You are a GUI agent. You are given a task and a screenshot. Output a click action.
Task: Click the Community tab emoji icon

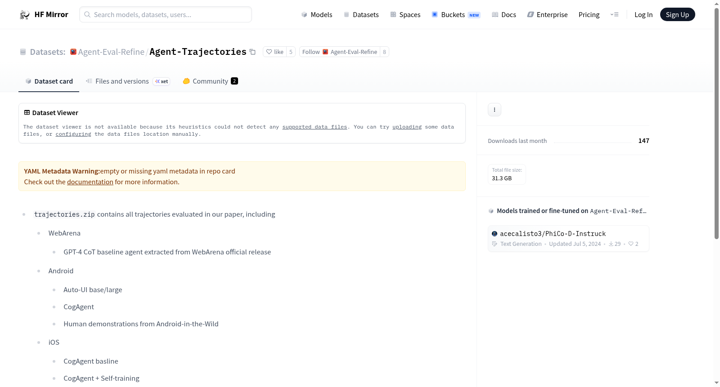186,81
